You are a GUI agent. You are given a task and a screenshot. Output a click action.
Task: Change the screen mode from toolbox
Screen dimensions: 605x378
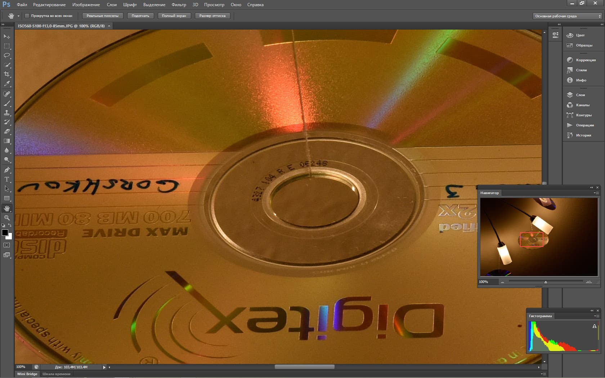tap(7, 255)
